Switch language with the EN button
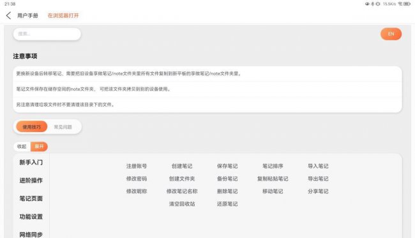Viewport: 415px width, 238px height. [x=391, y=34]
